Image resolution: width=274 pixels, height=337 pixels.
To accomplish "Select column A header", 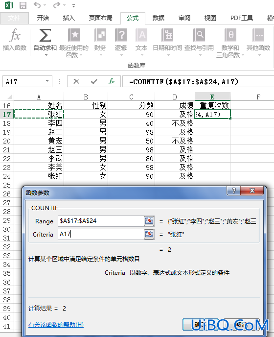I will [39, 97].
